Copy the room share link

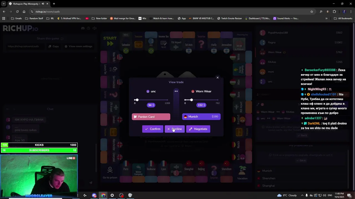click(x=54, y=46)
